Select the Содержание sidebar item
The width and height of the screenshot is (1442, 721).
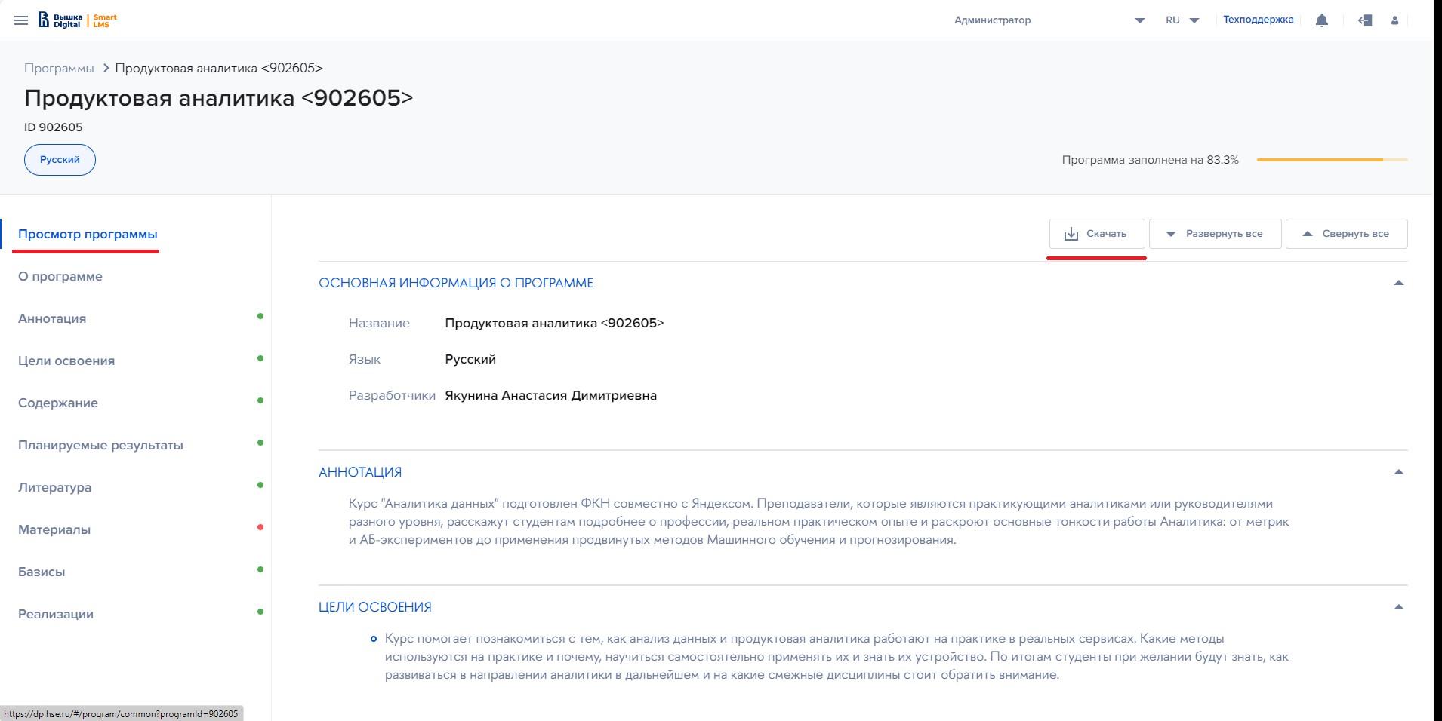58,403
